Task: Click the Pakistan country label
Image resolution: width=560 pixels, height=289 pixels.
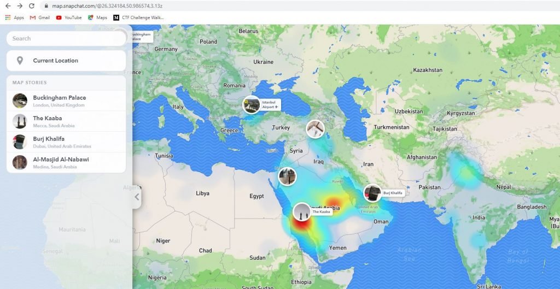Action: coord(430,187)
